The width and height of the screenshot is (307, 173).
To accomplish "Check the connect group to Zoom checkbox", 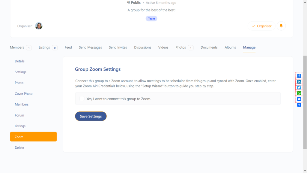I will click(x=82, y=99).
